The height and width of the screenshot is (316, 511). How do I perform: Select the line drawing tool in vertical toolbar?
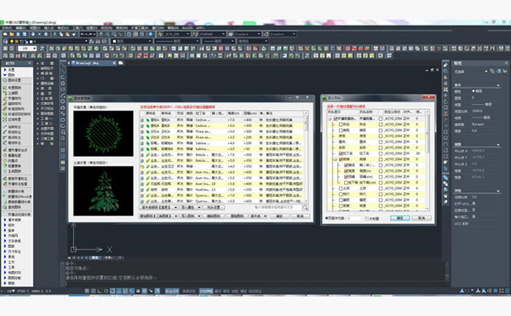pyautogui.click(x=63, y=65)
